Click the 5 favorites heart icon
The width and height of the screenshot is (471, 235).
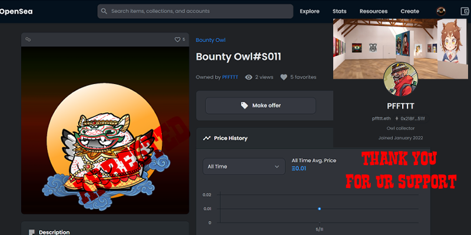[284, 78]
